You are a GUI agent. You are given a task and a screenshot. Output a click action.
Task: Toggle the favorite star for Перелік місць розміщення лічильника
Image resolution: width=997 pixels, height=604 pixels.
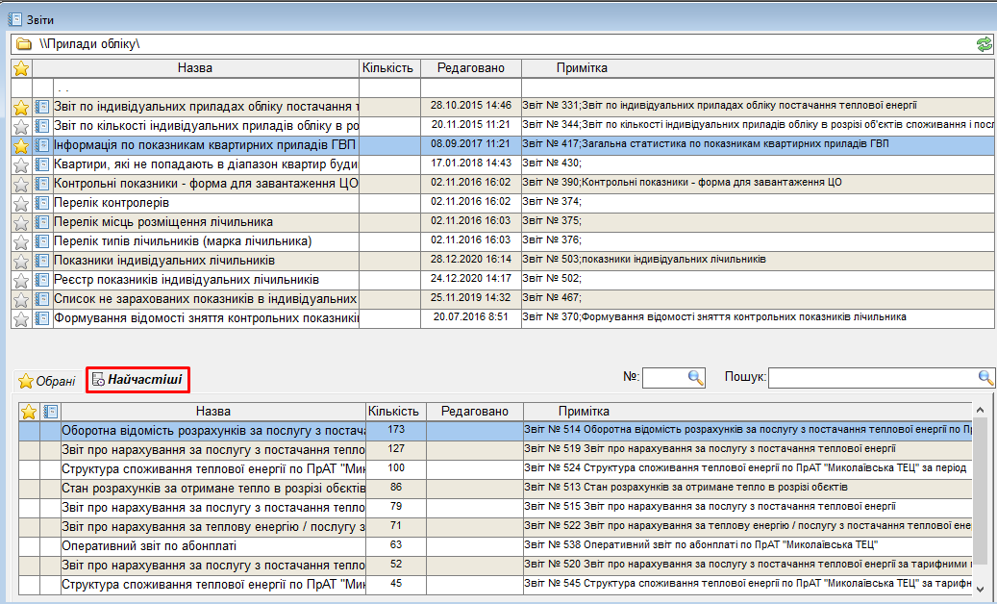click(x=21, y=222)
